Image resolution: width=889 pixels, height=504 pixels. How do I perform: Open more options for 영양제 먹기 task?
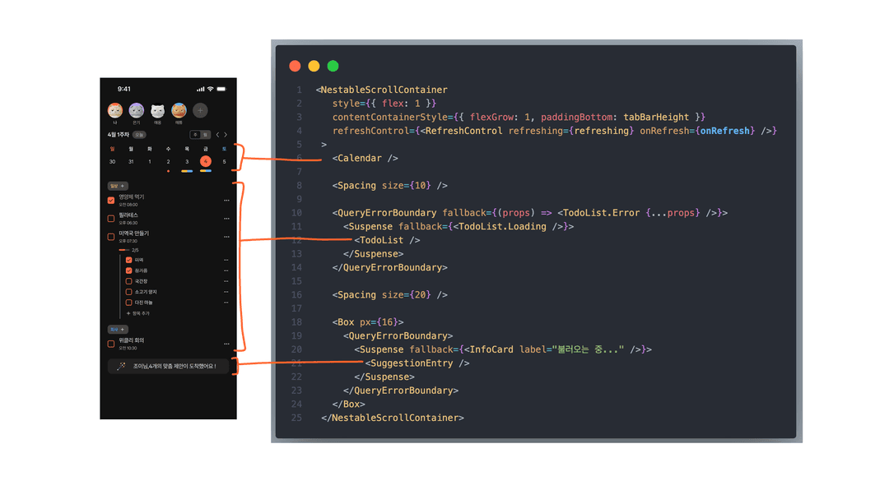(226, 200)
